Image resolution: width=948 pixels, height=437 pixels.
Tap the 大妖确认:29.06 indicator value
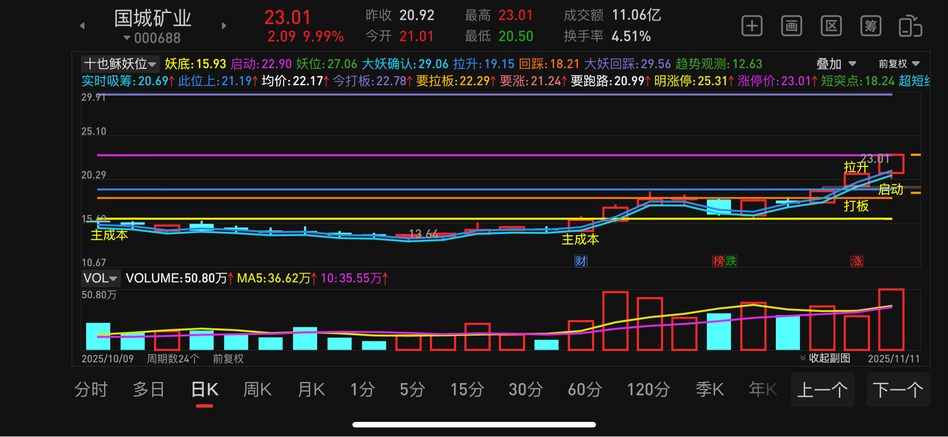point(405,64)
